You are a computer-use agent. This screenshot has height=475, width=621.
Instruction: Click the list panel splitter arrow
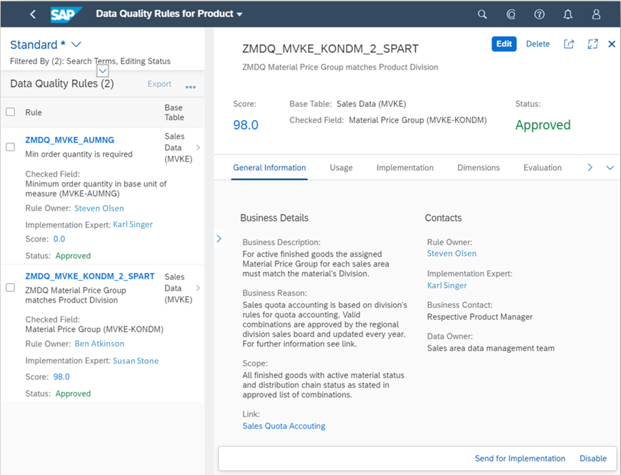[219, 239]
